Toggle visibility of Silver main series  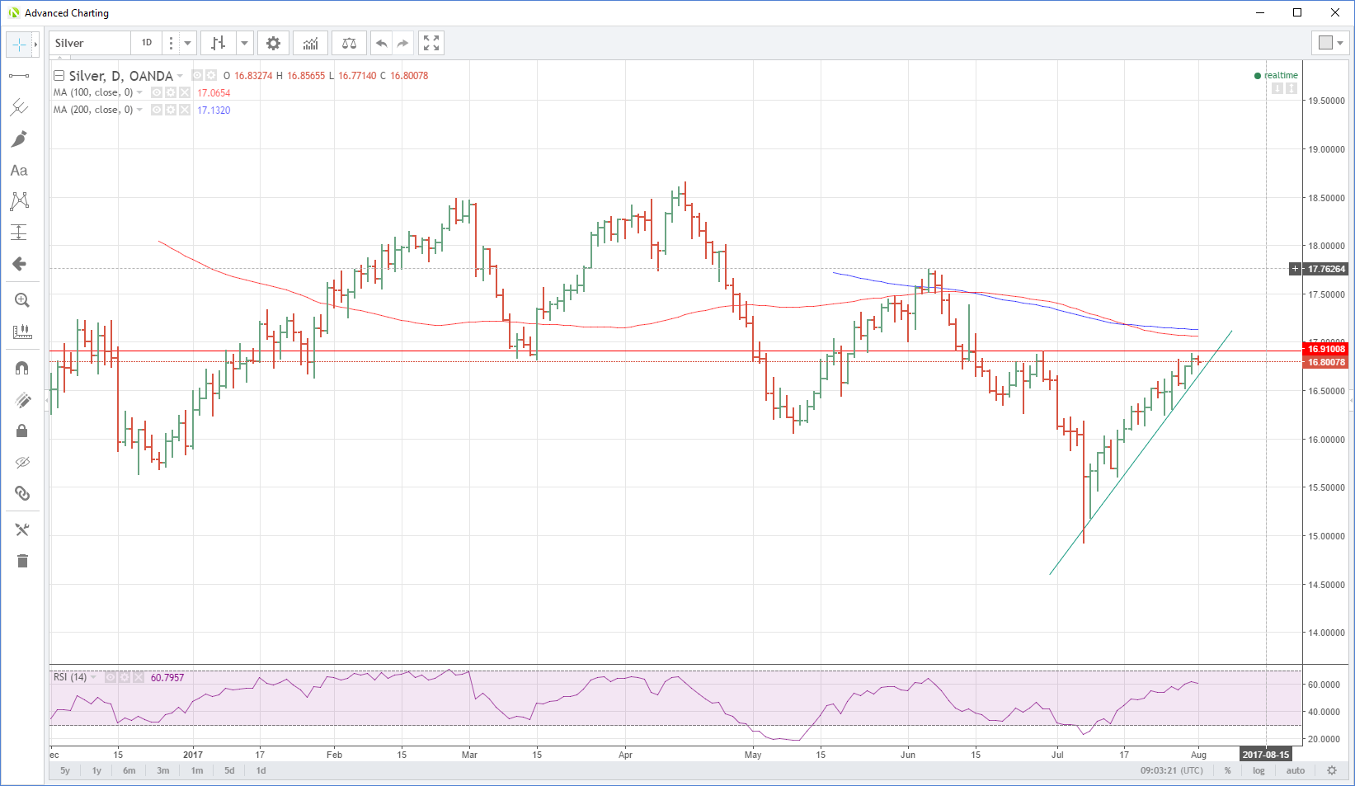197,75
